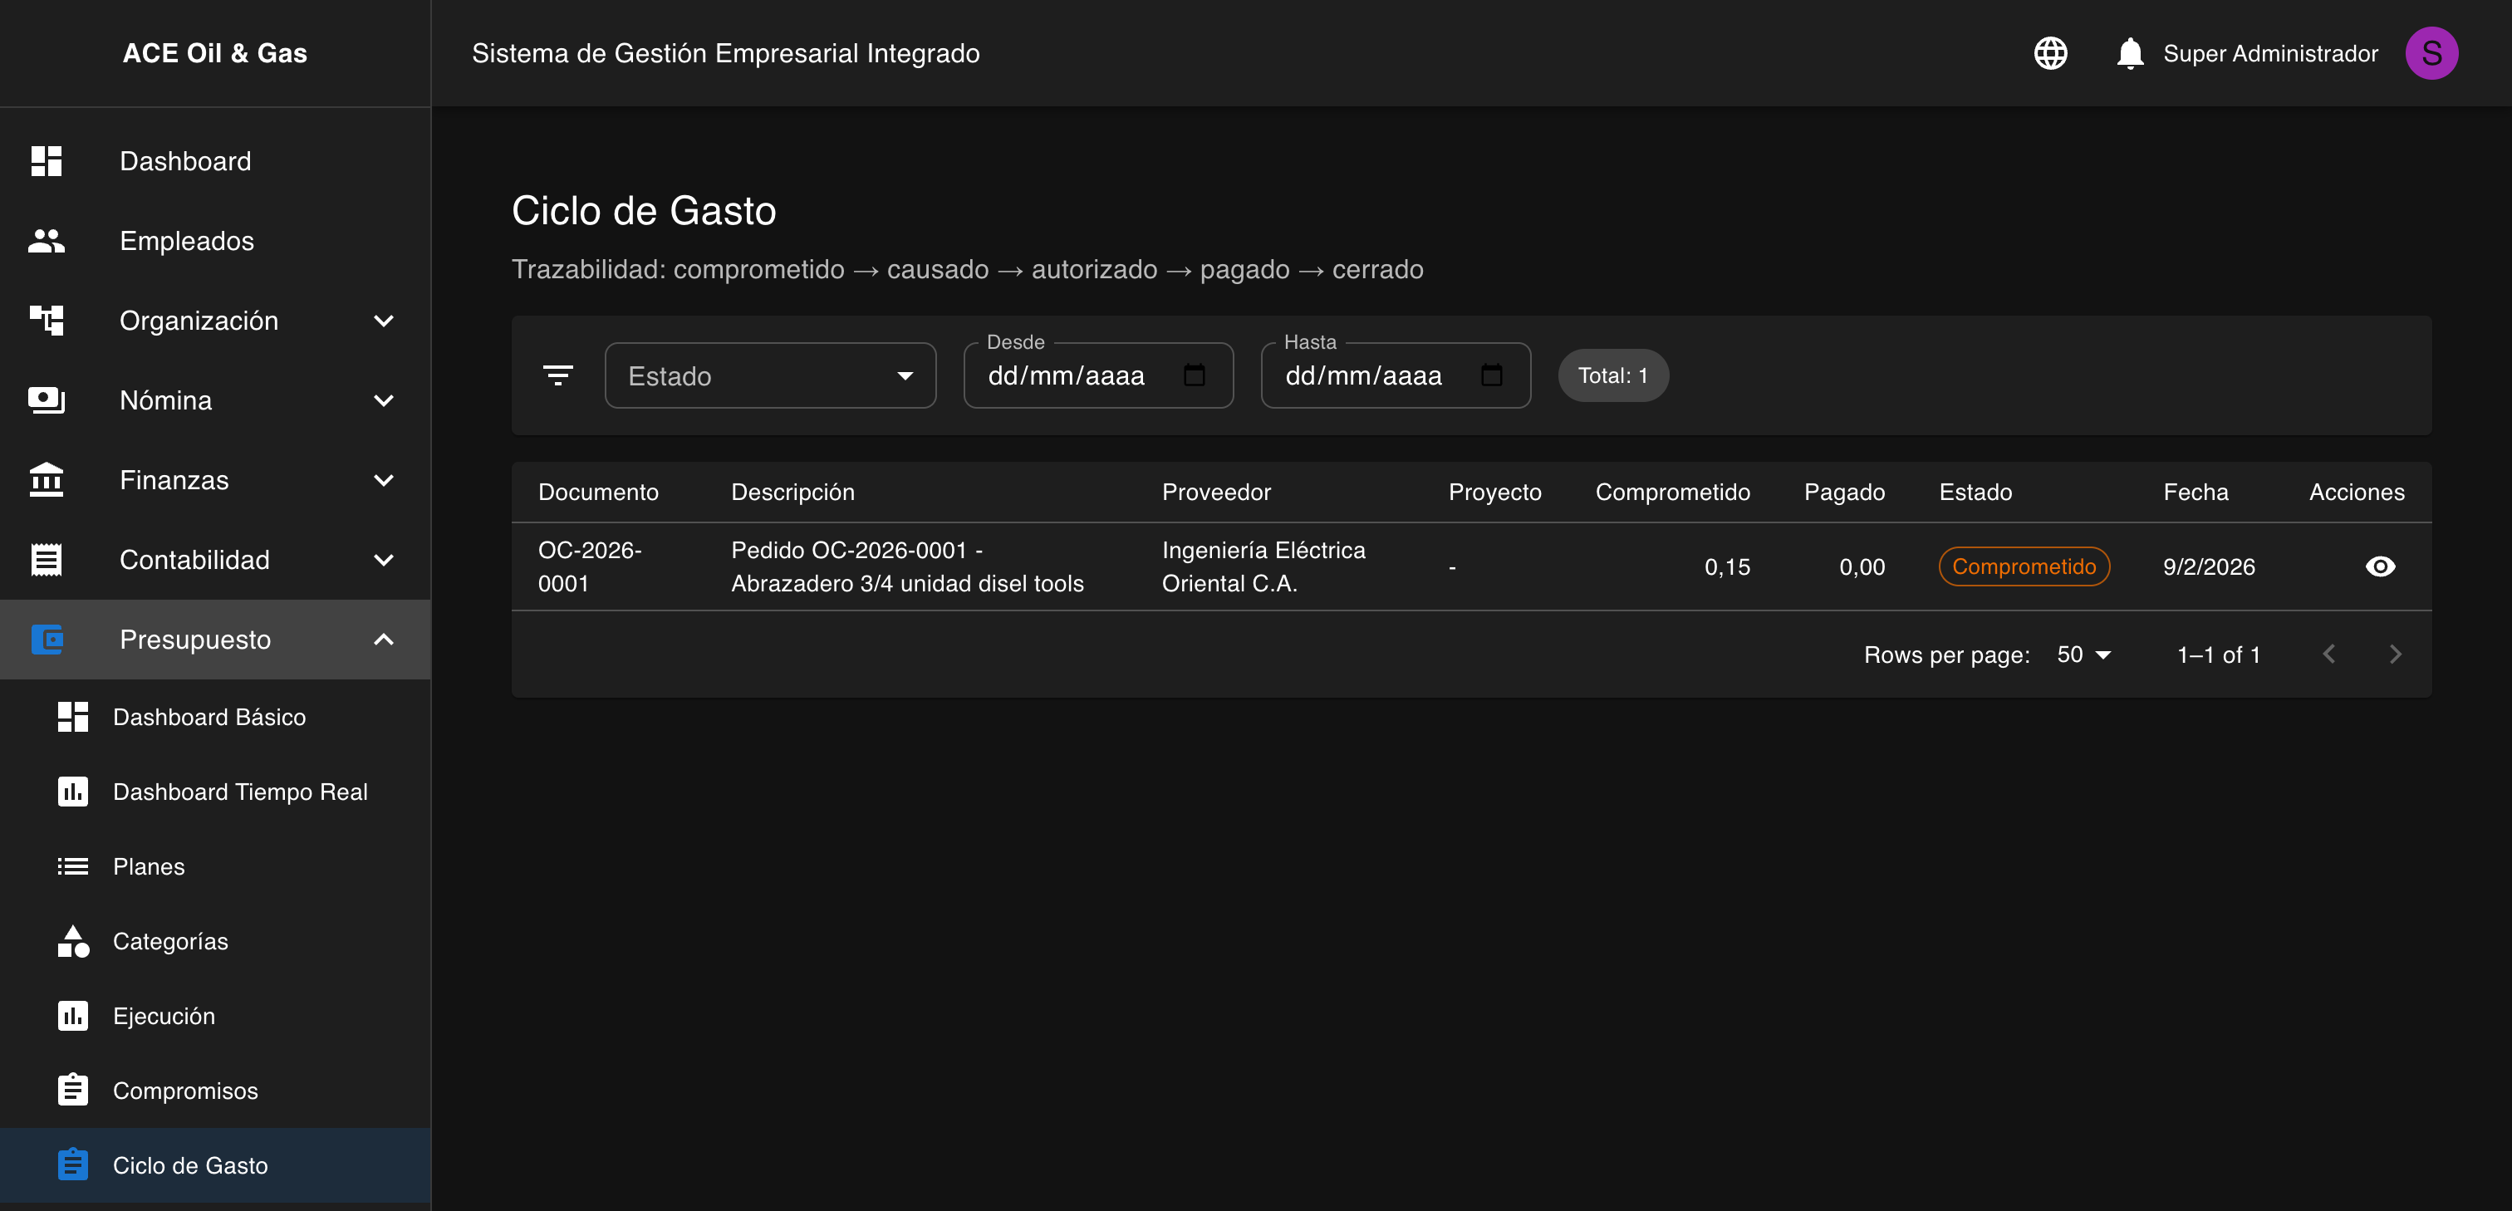
Task: Click the Dashboard Tiempo Real chart icon
Action: point(72,792)
